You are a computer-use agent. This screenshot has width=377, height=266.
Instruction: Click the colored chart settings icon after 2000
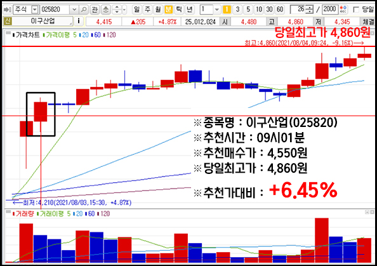(x=343, y=10)
